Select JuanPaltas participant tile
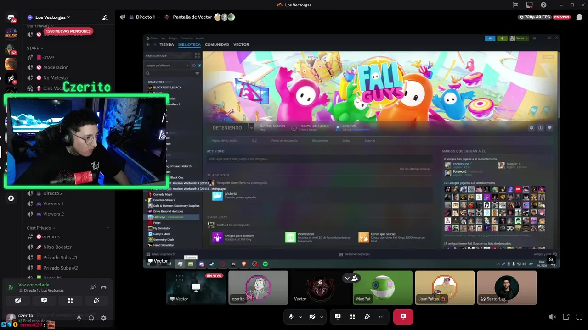 tap(445, 288)
